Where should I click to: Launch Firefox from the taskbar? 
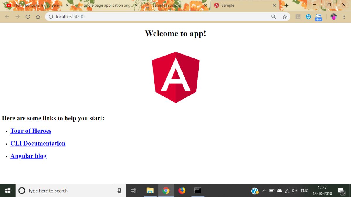click(x=182, y=191)
